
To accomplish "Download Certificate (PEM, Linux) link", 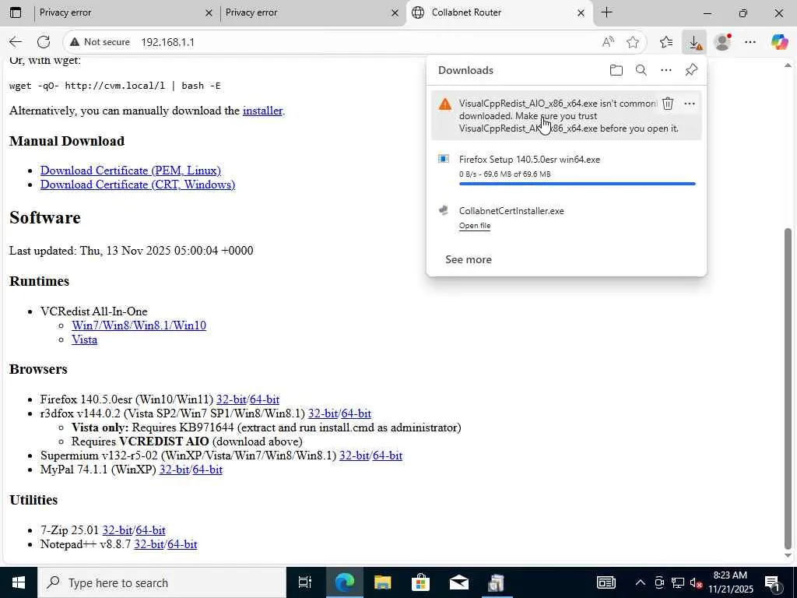I will click(131, 171).
